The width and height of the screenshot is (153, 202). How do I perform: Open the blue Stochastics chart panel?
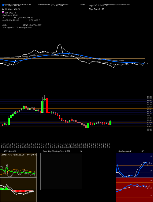(x=134, y=165)
